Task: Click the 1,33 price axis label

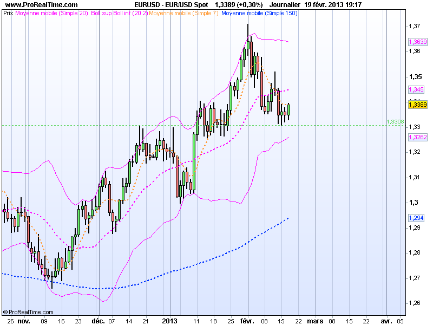Action: tap(415, 127)
